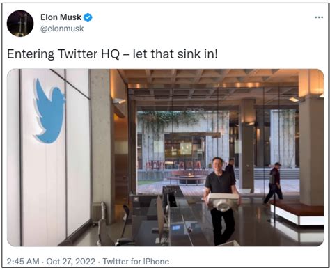Screen dimensions: 330x270
Task: Click the Twitter for iPhone source label
Action: click(x=136, y=262)
